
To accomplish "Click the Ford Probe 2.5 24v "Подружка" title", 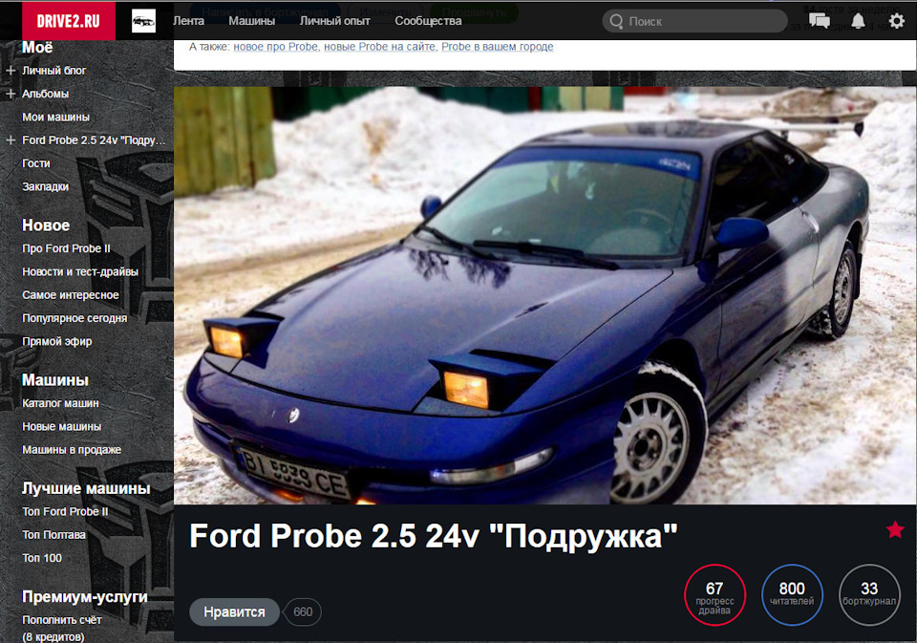I will coord(434,536).
